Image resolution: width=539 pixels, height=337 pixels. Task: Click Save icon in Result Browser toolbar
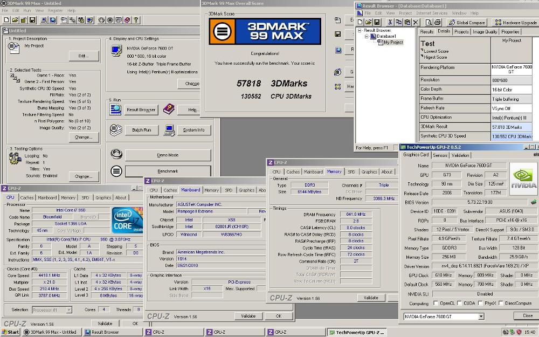[x=377, y=22]
